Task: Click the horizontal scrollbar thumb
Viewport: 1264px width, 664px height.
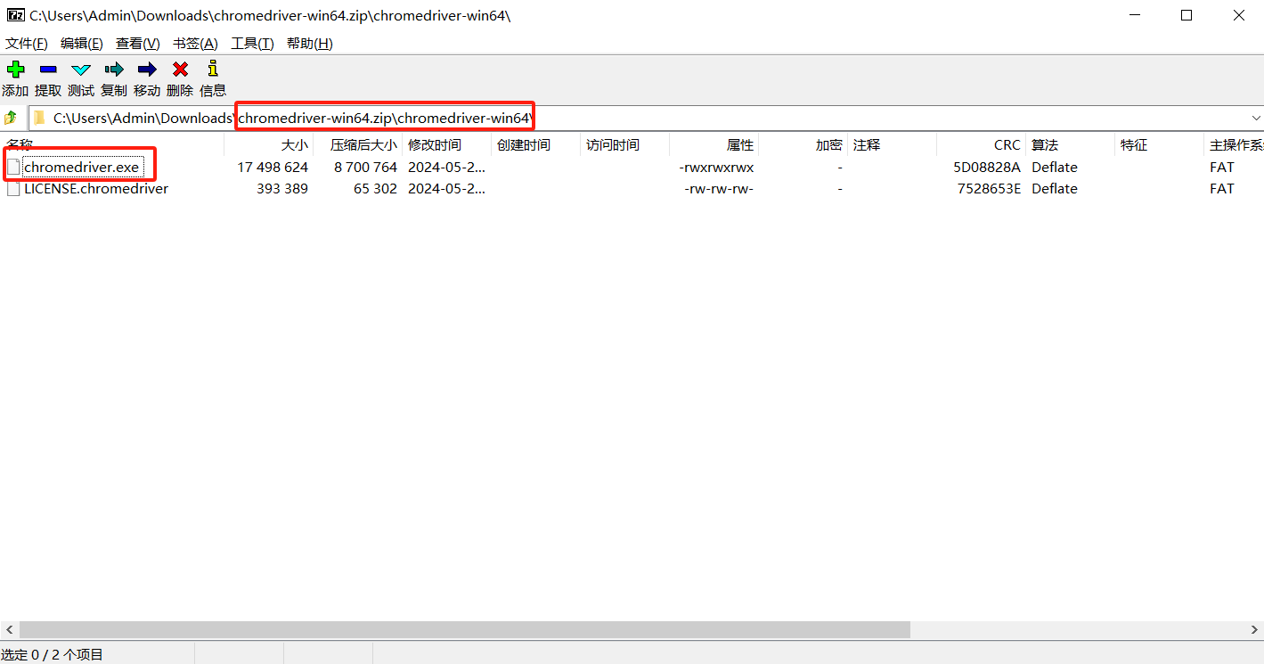Action: pos(464,629)
